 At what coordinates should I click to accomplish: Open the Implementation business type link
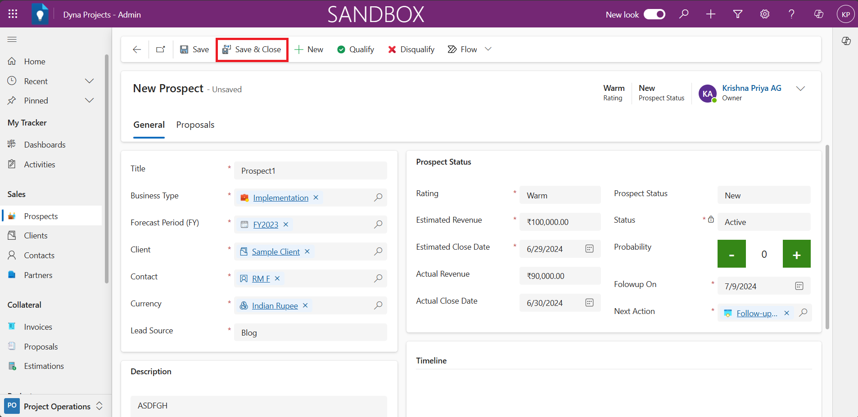pyautogui.click(x=280, y=198)
